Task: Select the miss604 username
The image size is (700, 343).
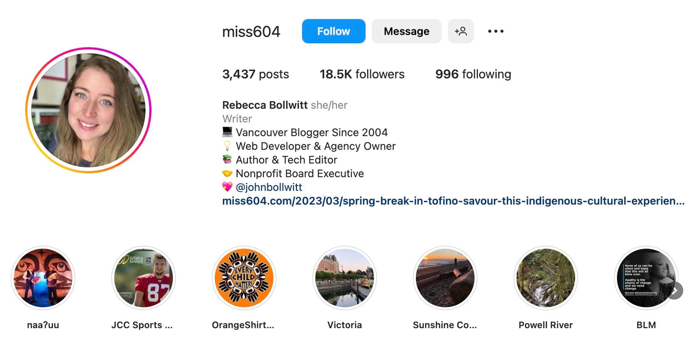Action: (251, 32)
